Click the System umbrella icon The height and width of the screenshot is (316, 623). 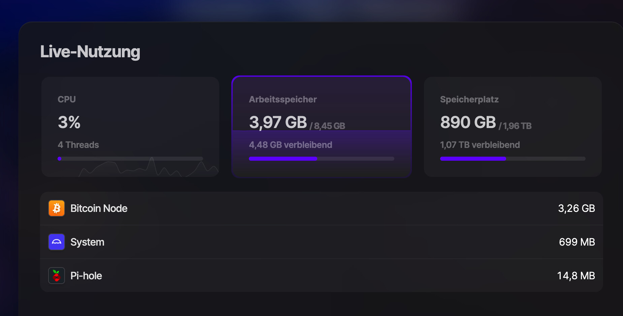(x=57, y=242)
